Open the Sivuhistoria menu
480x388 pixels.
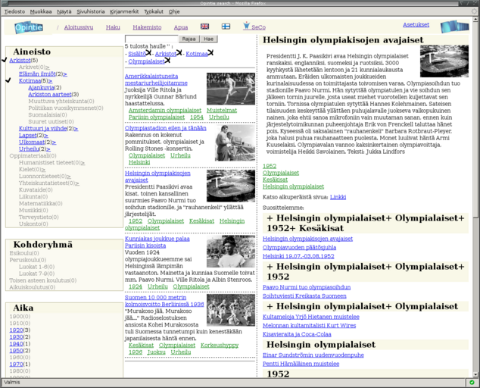(x=91, y=11)
